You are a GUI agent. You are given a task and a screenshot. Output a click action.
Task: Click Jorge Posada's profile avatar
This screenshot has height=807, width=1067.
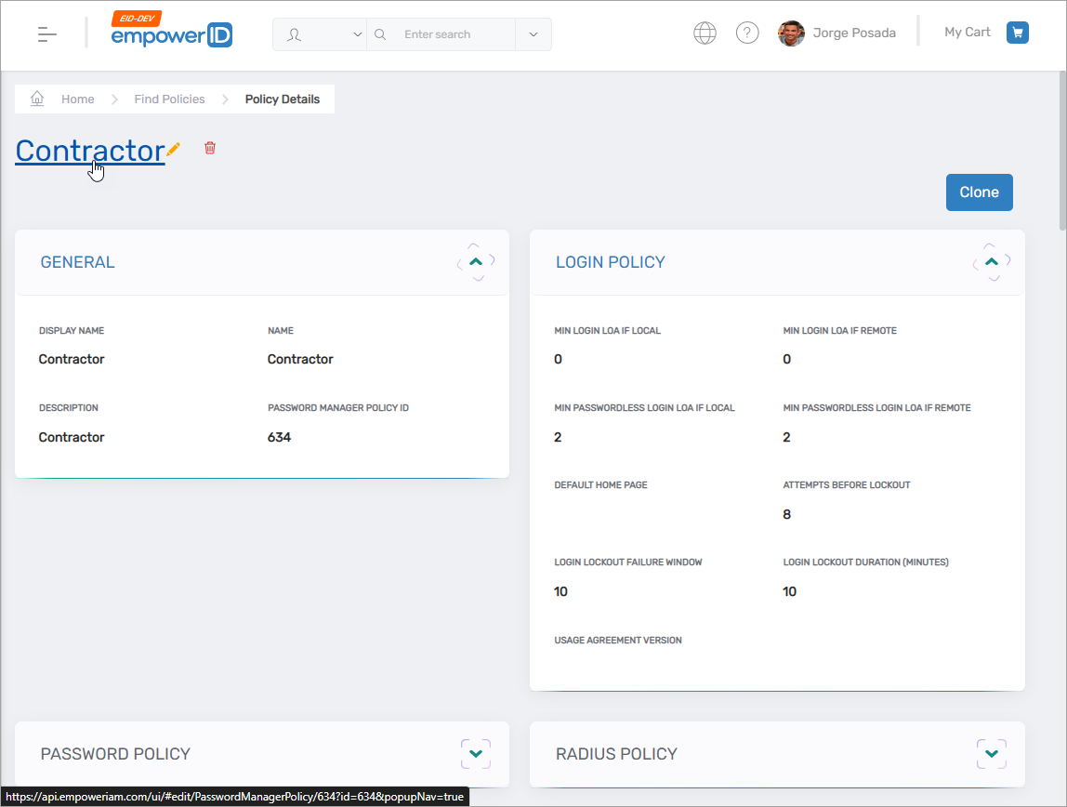pyautogui.click(x=791, y=33)
